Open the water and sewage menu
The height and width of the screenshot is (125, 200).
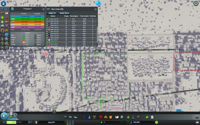click(89, 117)
